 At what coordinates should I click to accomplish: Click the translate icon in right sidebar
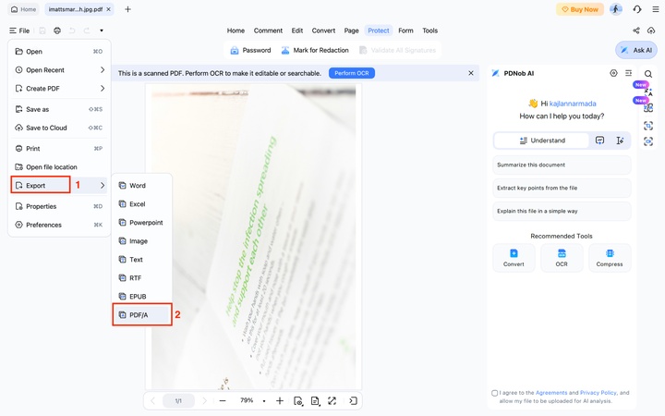point(648,92)
